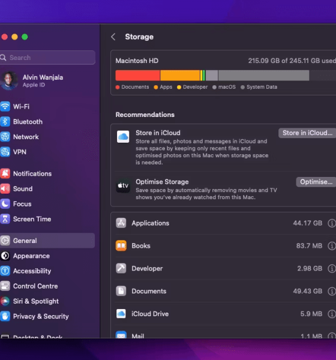Click the VPN icon in sidebar
336x360 pixels.
[x=5, y=152]
